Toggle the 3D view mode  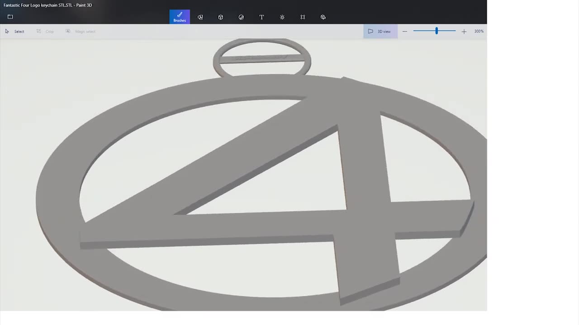click(380, 31)
